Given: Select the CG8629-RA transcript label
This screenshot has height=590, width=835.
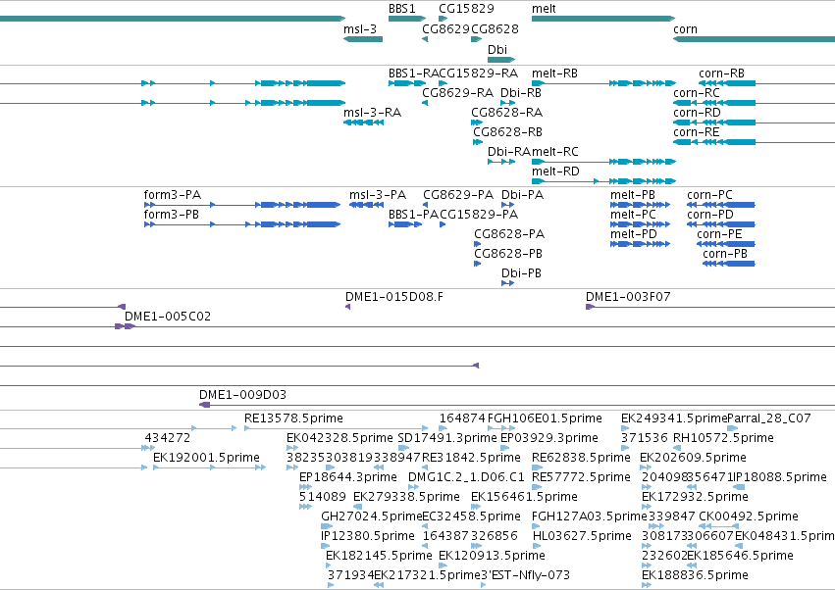Looking at the screenshot, I should point(457,93).
